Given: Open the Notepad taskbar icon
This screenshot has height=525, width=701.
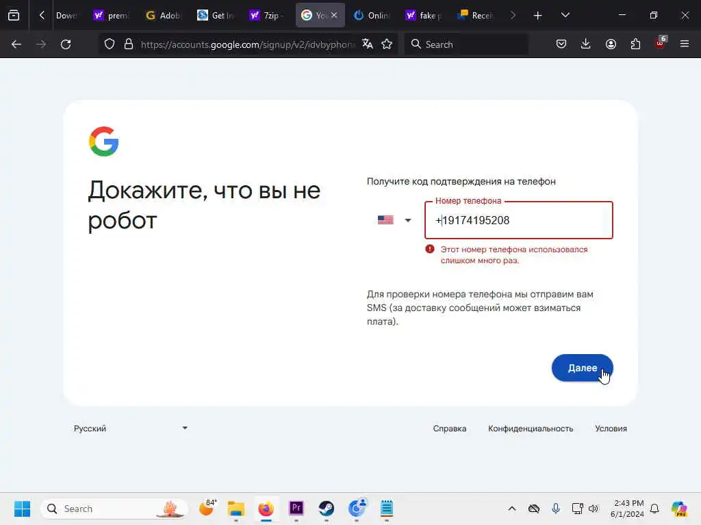Looking at the screenshot, I should pyautogui.click(x=387, y=509).
